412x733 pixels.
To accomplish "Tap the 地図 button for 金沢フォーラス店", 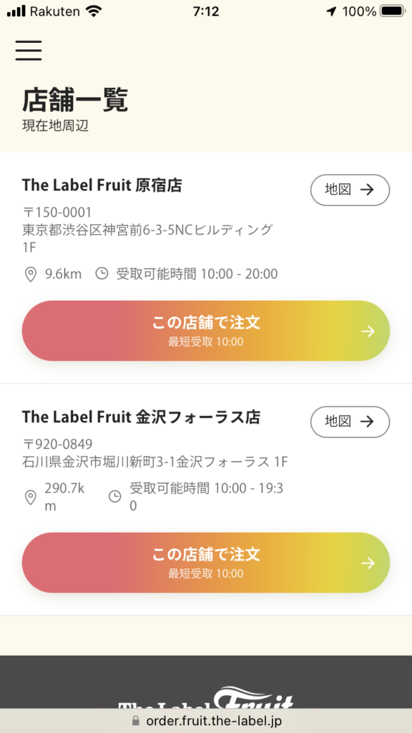I will (x=350, y=422).
